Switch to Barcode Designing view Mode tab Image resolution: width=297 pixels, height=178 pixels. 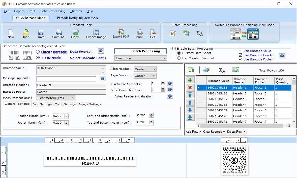pos(78,18)
